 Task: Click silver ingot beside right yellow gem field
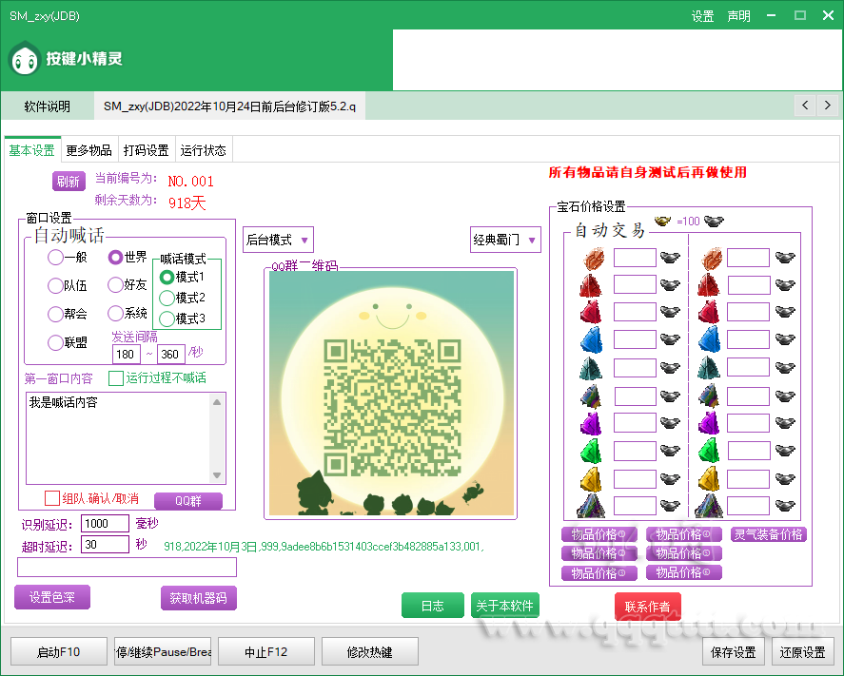785,478
